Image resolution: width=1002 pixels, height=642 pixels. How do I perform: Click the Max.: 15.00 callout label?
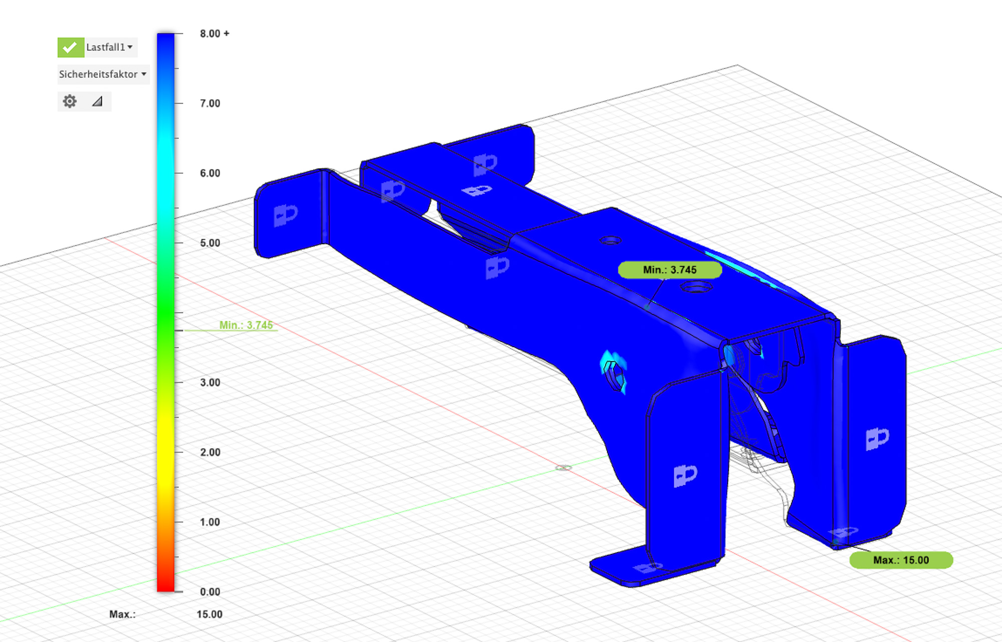click(x=901, y=560)
